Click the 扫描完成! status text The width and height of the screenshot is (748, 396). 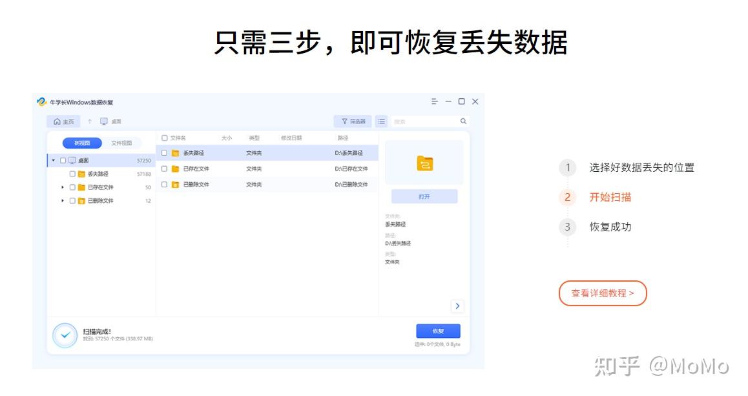[x=97, y=331]
